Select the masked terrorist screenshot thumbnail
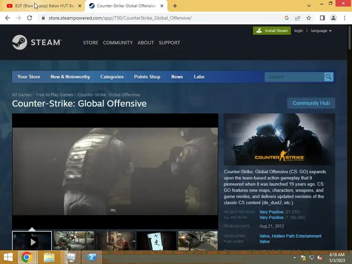 [x=115, y=241]
